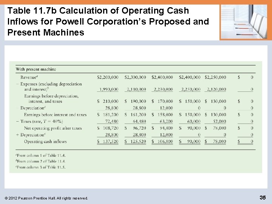Select 'With present machine' heading
The image size is (272, 204).
(x=36, y=69)
